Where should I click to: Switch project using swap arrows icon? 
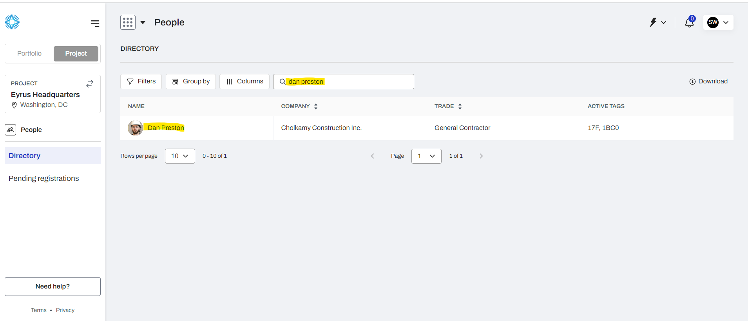coord(90,84)
